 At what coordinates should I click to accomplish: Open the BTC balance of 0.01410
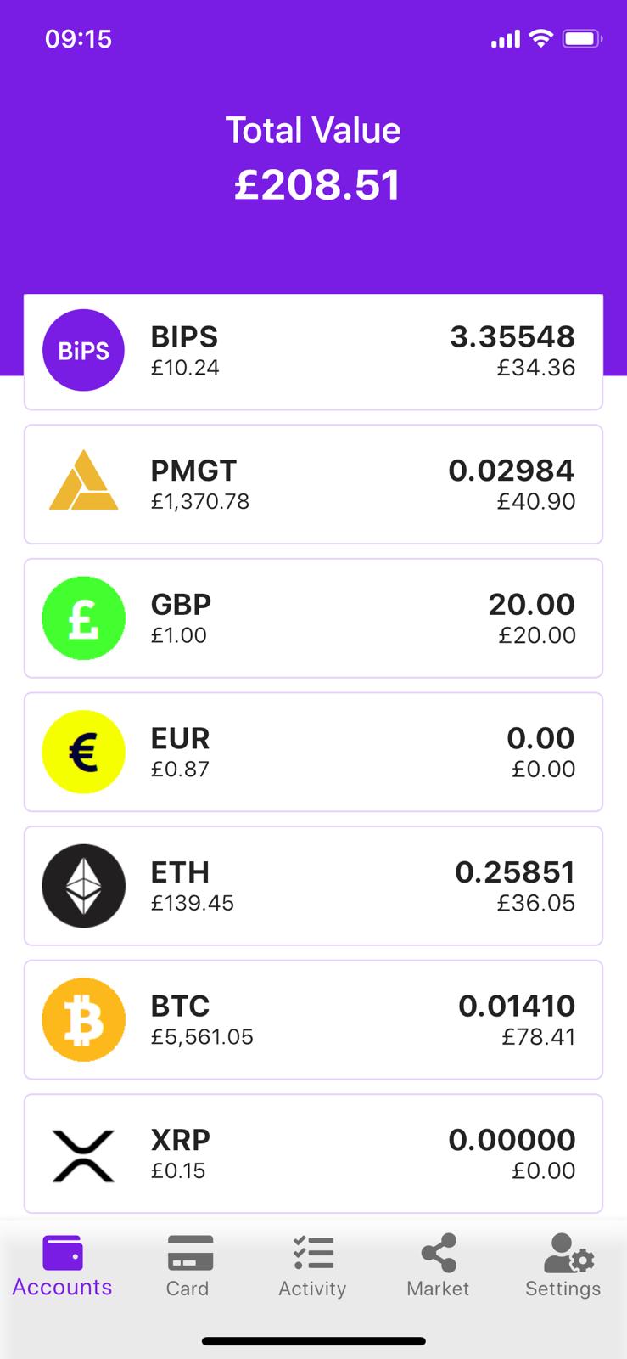(516, 1007)
